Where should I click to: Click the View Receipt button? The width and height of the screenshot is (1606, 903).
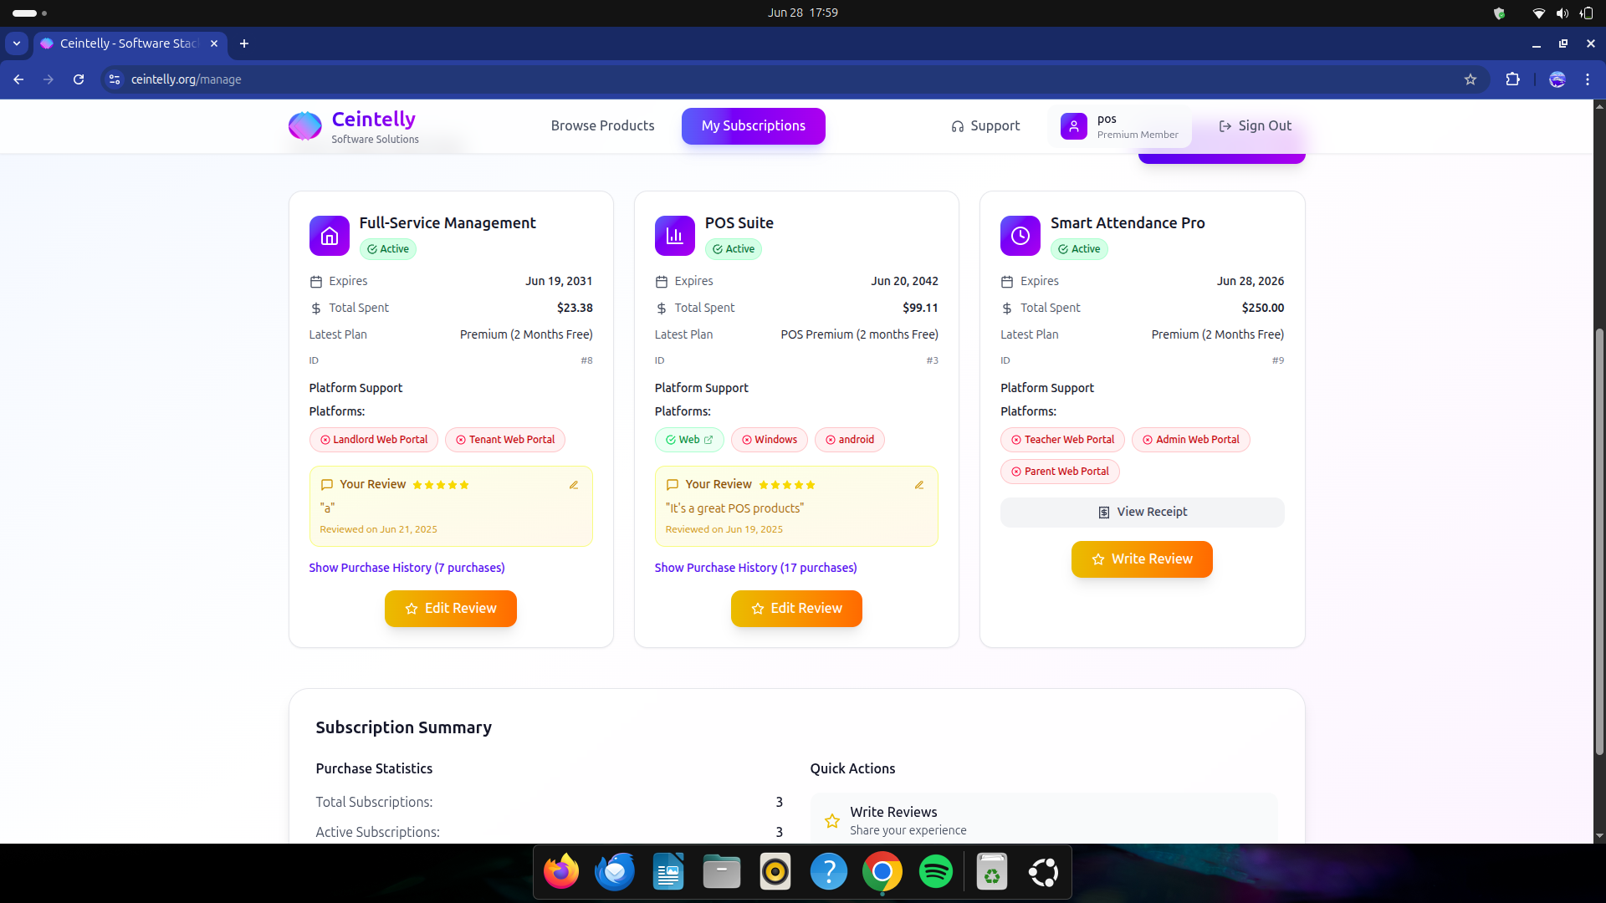click(x=1142, y=513)
